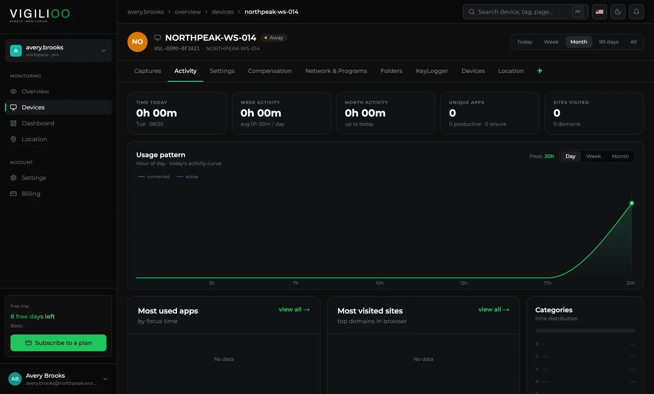Click the AB user avatar
Screen dimensions: 654x394
(15, 379)
